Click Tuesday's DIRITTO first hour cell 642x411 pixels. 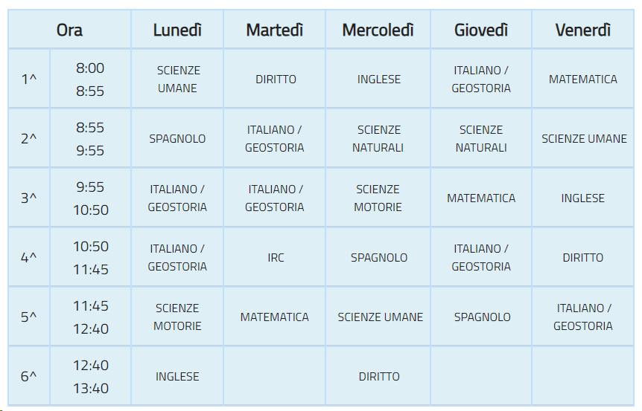click(274, 79)
